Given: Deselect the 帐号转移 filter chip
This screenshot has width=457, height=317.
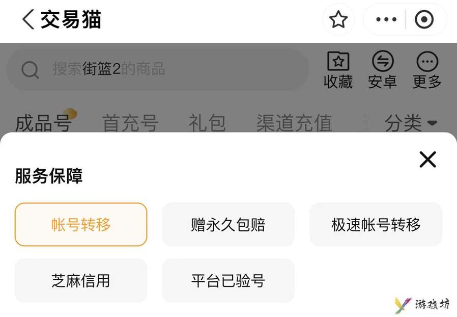Looking at the screenshot, I should 81,224.
